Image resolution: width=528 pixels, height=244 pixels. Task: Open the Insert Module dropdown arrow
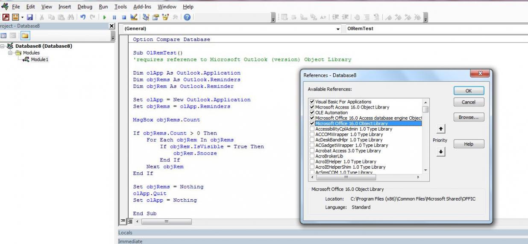click(22, 17)
